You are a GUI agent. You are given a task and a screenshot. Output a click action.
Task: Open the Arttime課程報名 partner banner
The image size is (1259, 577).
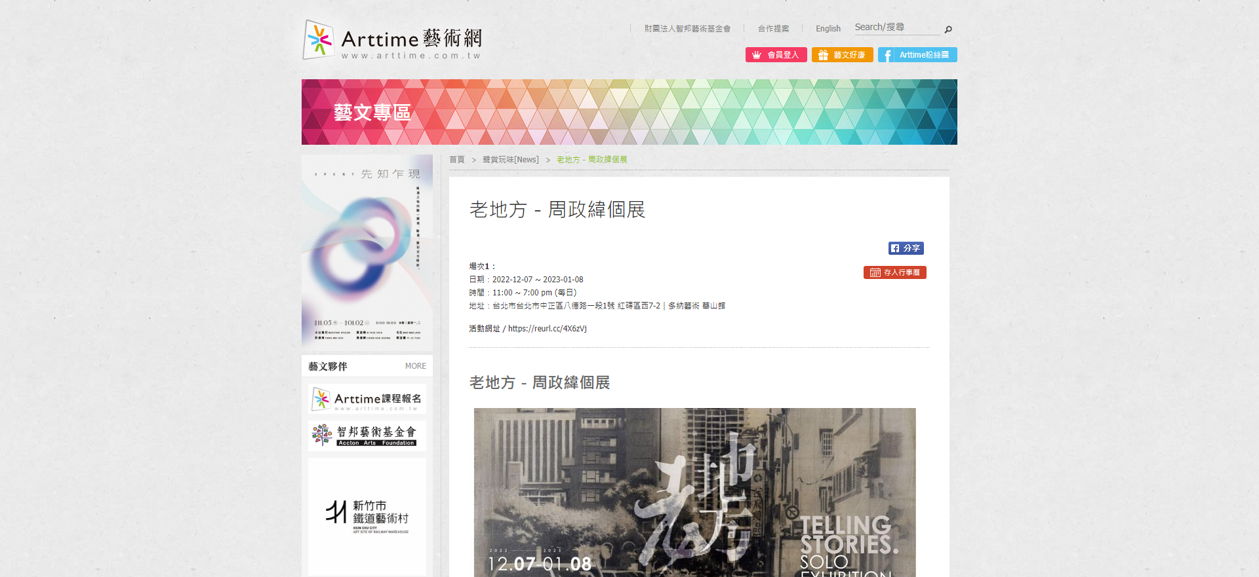(367, 399)
